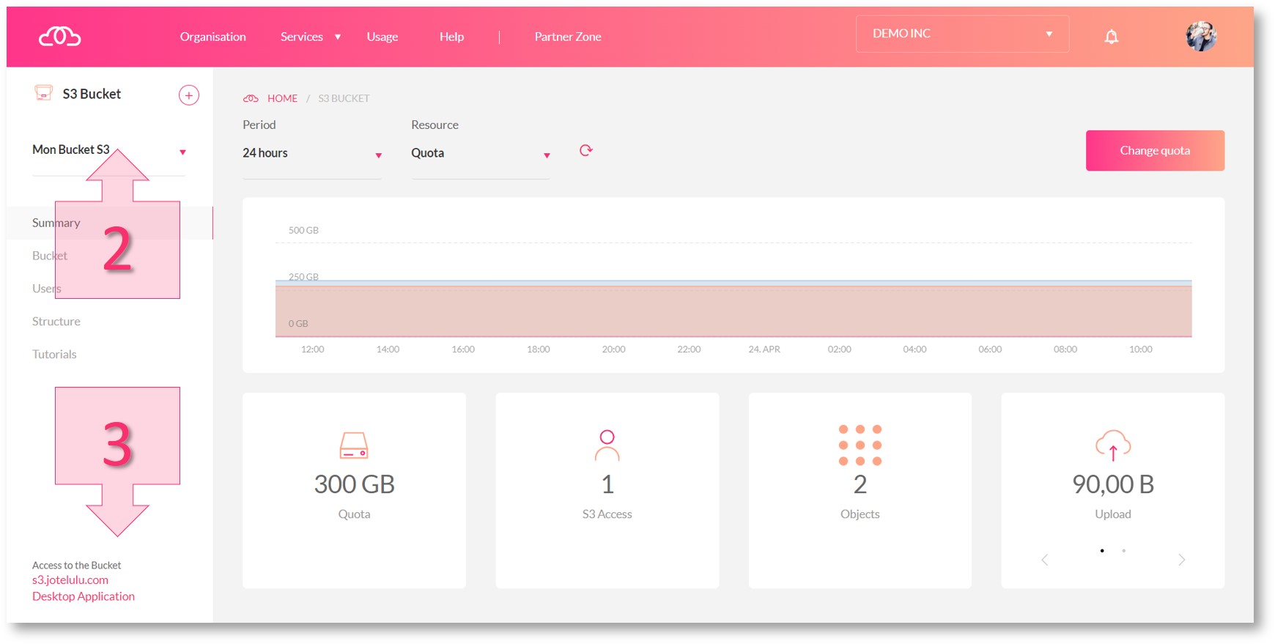Click the Jotelulu cloud logo
Screen dimensions: 1275x644
tap(59, 36)
